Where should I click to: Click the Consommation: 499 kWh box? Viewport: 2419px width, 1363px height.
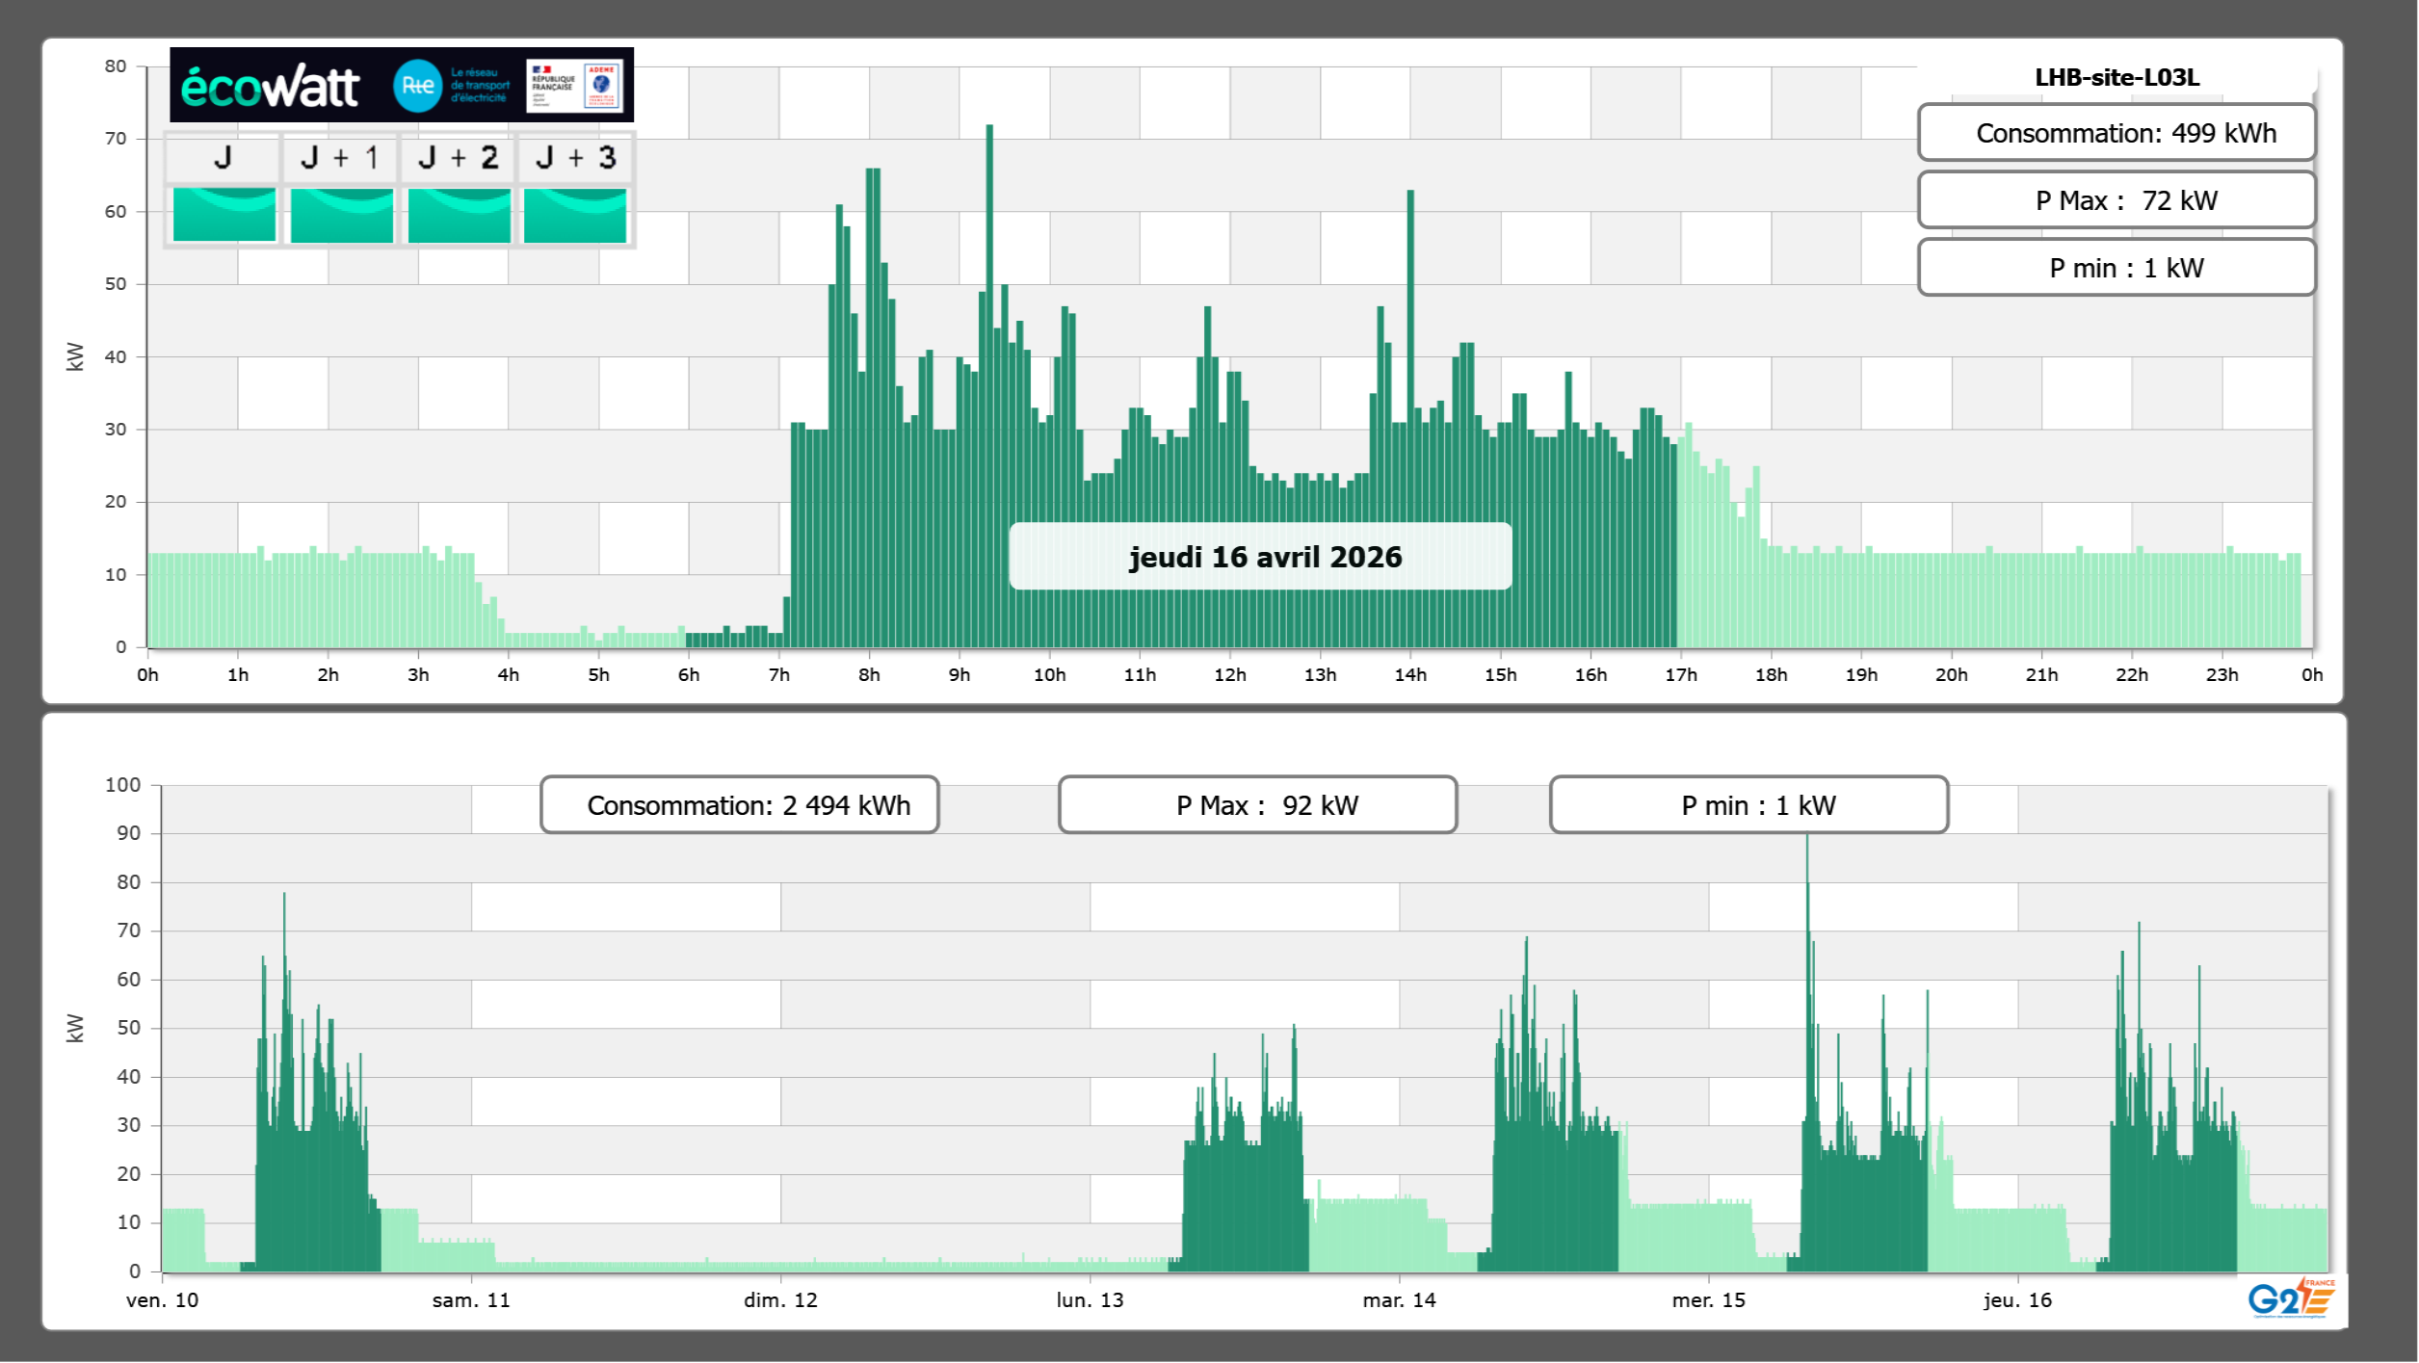click(x=2116, y=133)
